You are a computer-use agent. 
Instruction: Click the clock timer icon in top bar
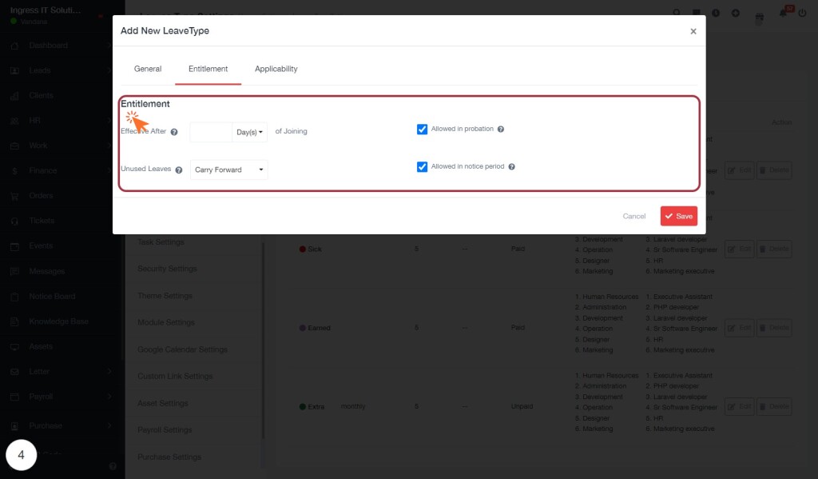pos(716,13)
